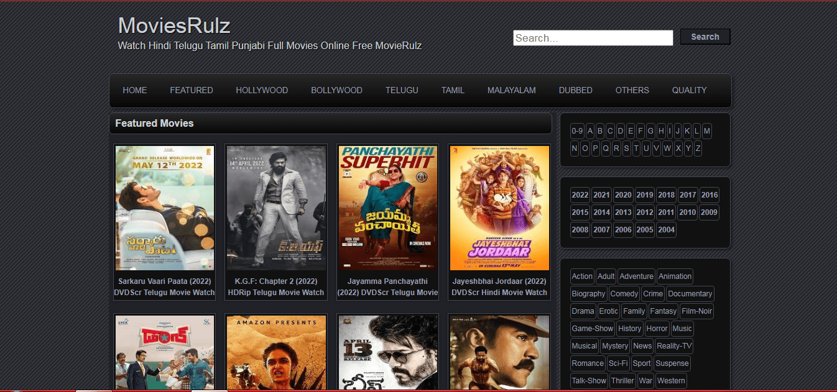Image resolution: width=837 pixels, height=392 pixels.
Task: Filter movies by year 2008
Action: [x=580, y=230]
